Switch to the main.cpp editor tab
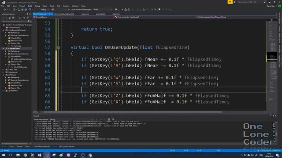This screenshot has width=282, height=158. pyautogui.click(x=85, y=14)
